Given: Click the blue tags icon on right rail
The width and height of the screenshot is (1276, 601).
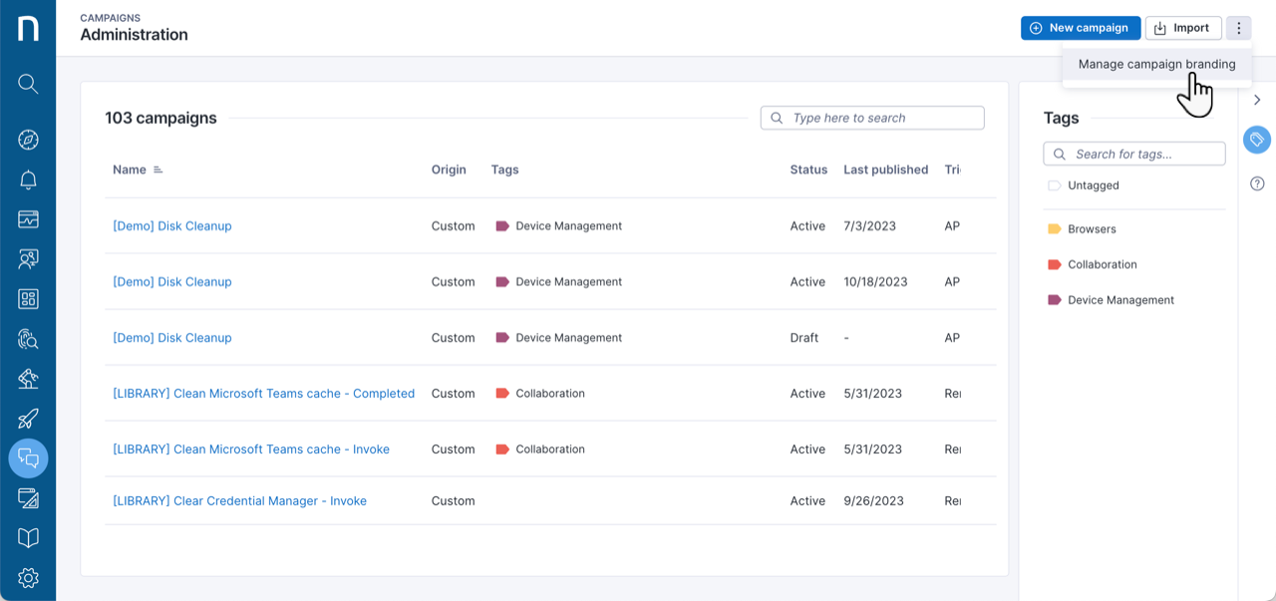Looking at the screenshot, I should pos(1257,140).
